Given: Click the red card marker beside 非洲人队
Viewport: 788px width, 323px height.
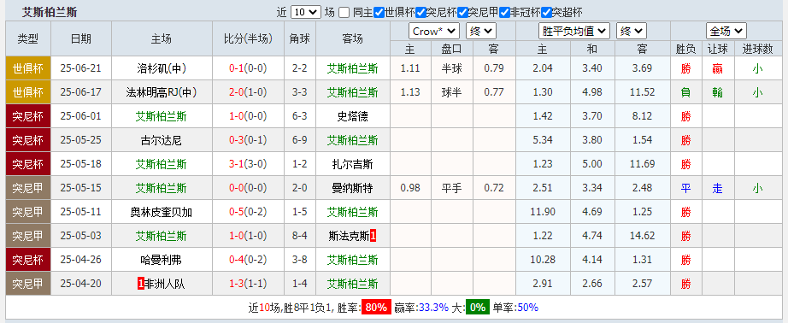Looking at the screenshot, I should 140,284.
